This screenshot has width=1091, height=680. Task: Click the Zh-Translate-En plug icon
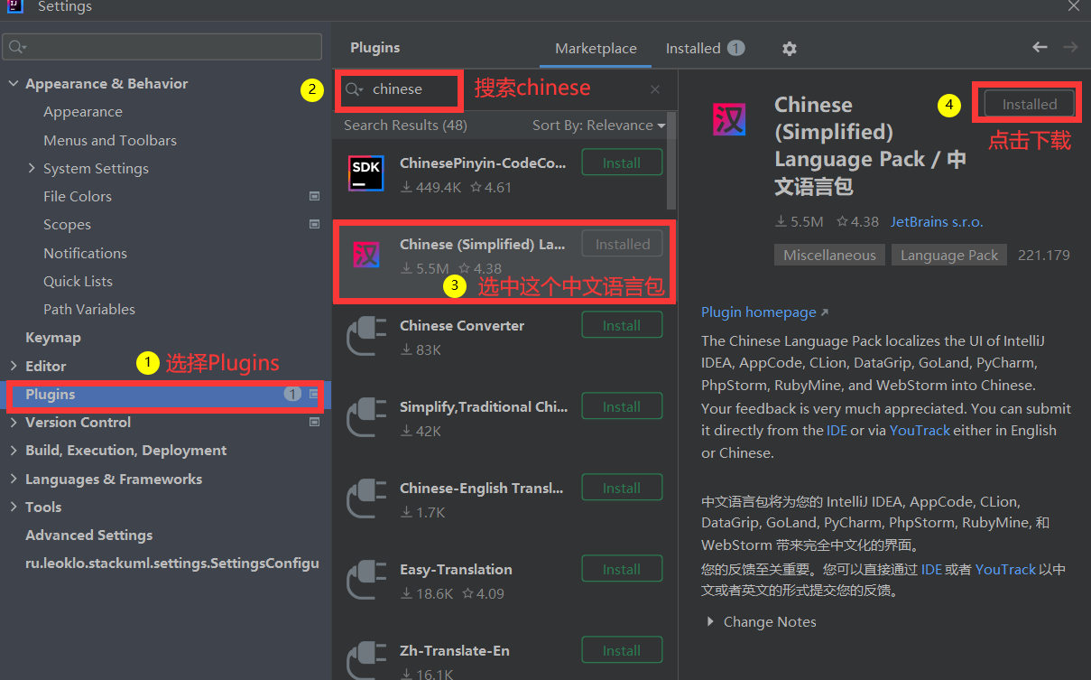coord(365,659)
